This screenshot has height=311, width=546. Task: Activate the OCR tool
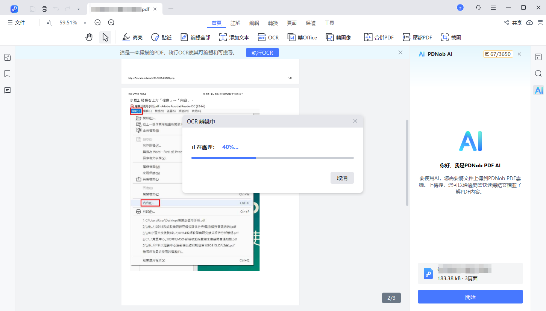tap(268, 37)
